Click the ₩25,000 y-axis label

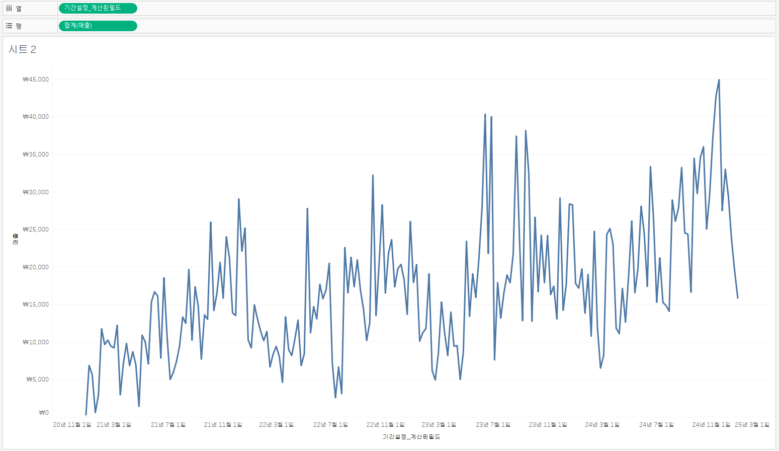point(36,230)
